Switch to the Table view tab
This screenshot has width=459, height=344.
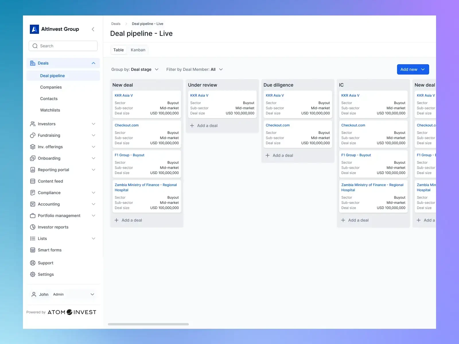pos(118,50)
